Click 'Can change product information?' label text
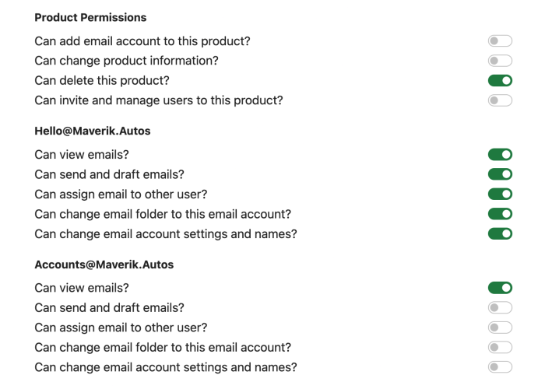The height and width of the screenshot is (389, 545). pyautogui.click(x=126, y=61)
